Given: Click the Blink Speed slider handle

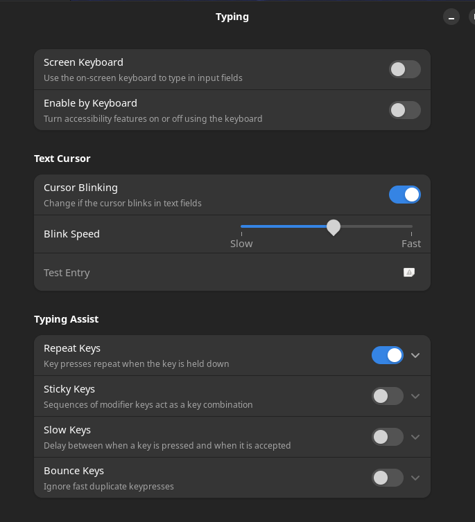Looking at the screenshot, I should [x=334, y=227].
